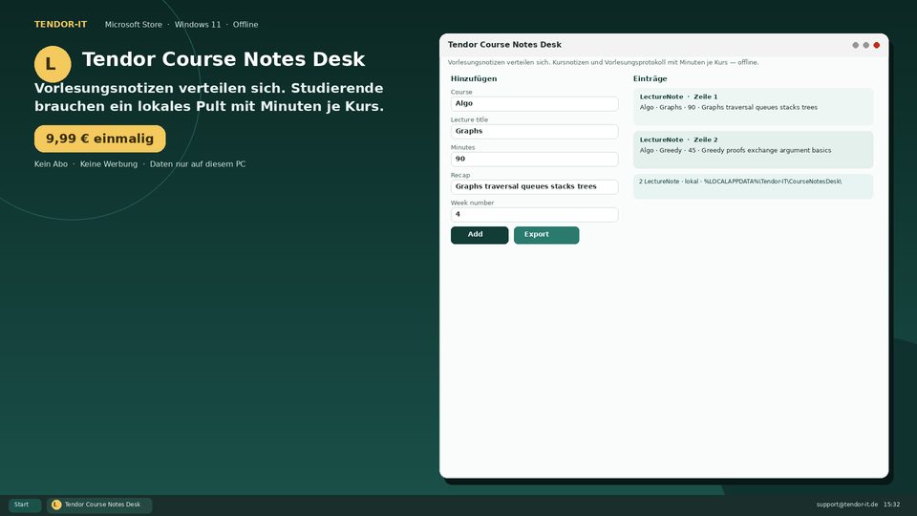
Task: Click the Kein Abo text
Action: pyautogui.click(x=51, y=164)
